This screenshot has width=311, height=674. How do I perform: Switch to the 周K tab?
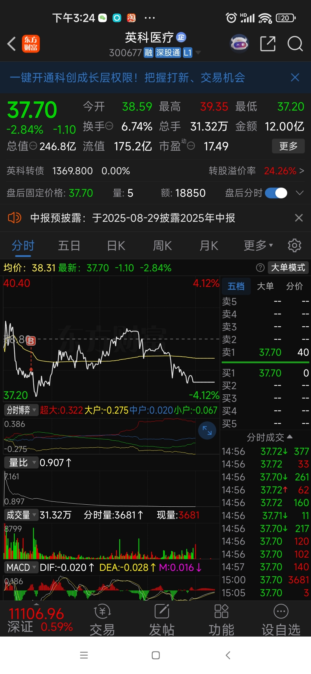(x=162, y=245)
